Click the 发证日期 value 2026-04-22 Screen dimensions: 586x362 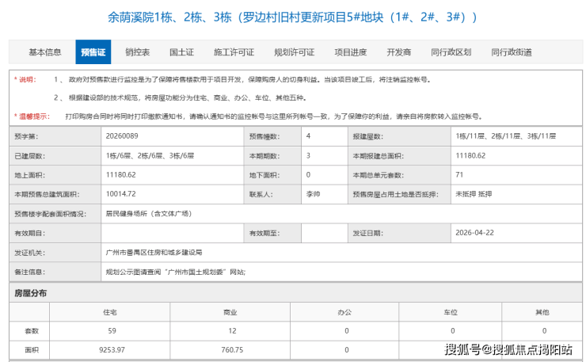[x=474, y=233]
